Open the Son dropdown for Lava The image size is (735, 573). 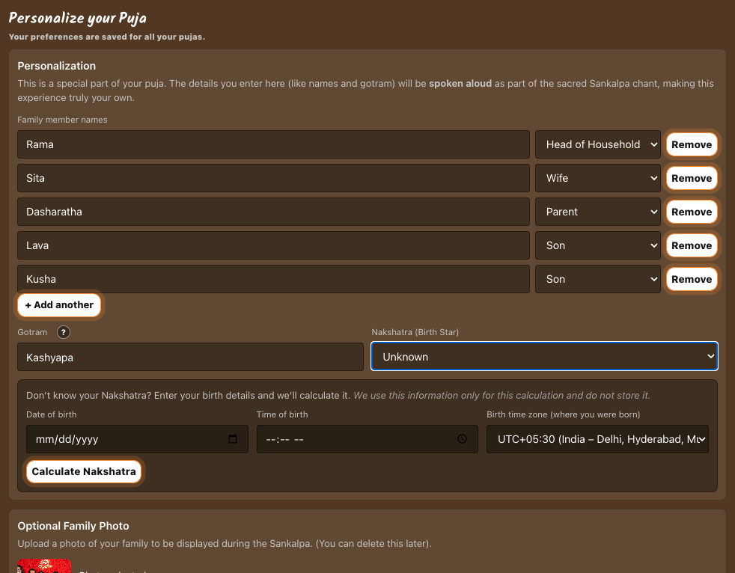click(x=598, y=245)
